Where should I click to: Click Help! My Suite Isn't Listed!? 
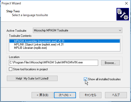pyautogui.click(x=32, y=78)
